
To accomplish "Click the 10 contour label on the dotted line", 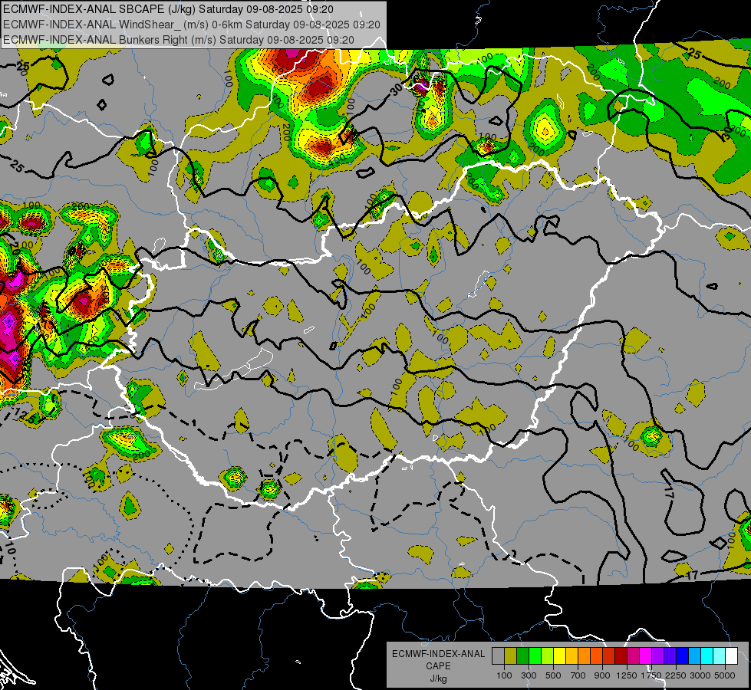I will 11,548.
